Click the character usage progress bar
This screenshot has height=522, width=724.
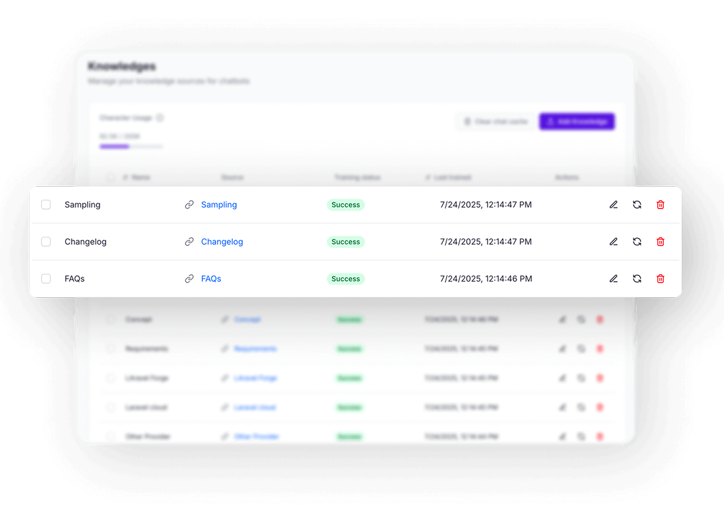[131, 146]
